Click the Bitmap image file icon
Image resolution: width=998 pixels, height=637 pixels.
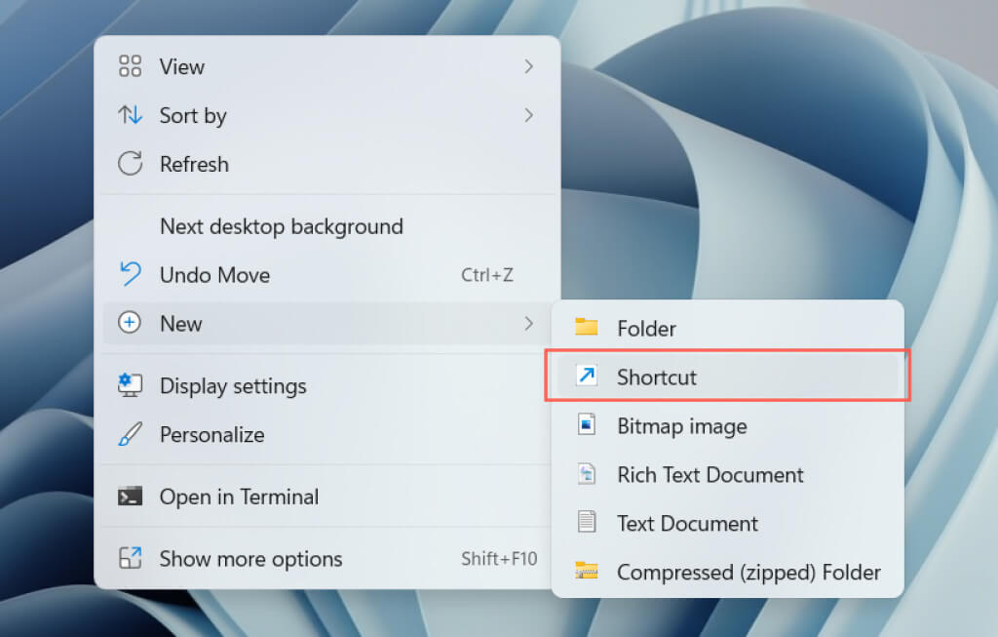click(x=586, y=425)
